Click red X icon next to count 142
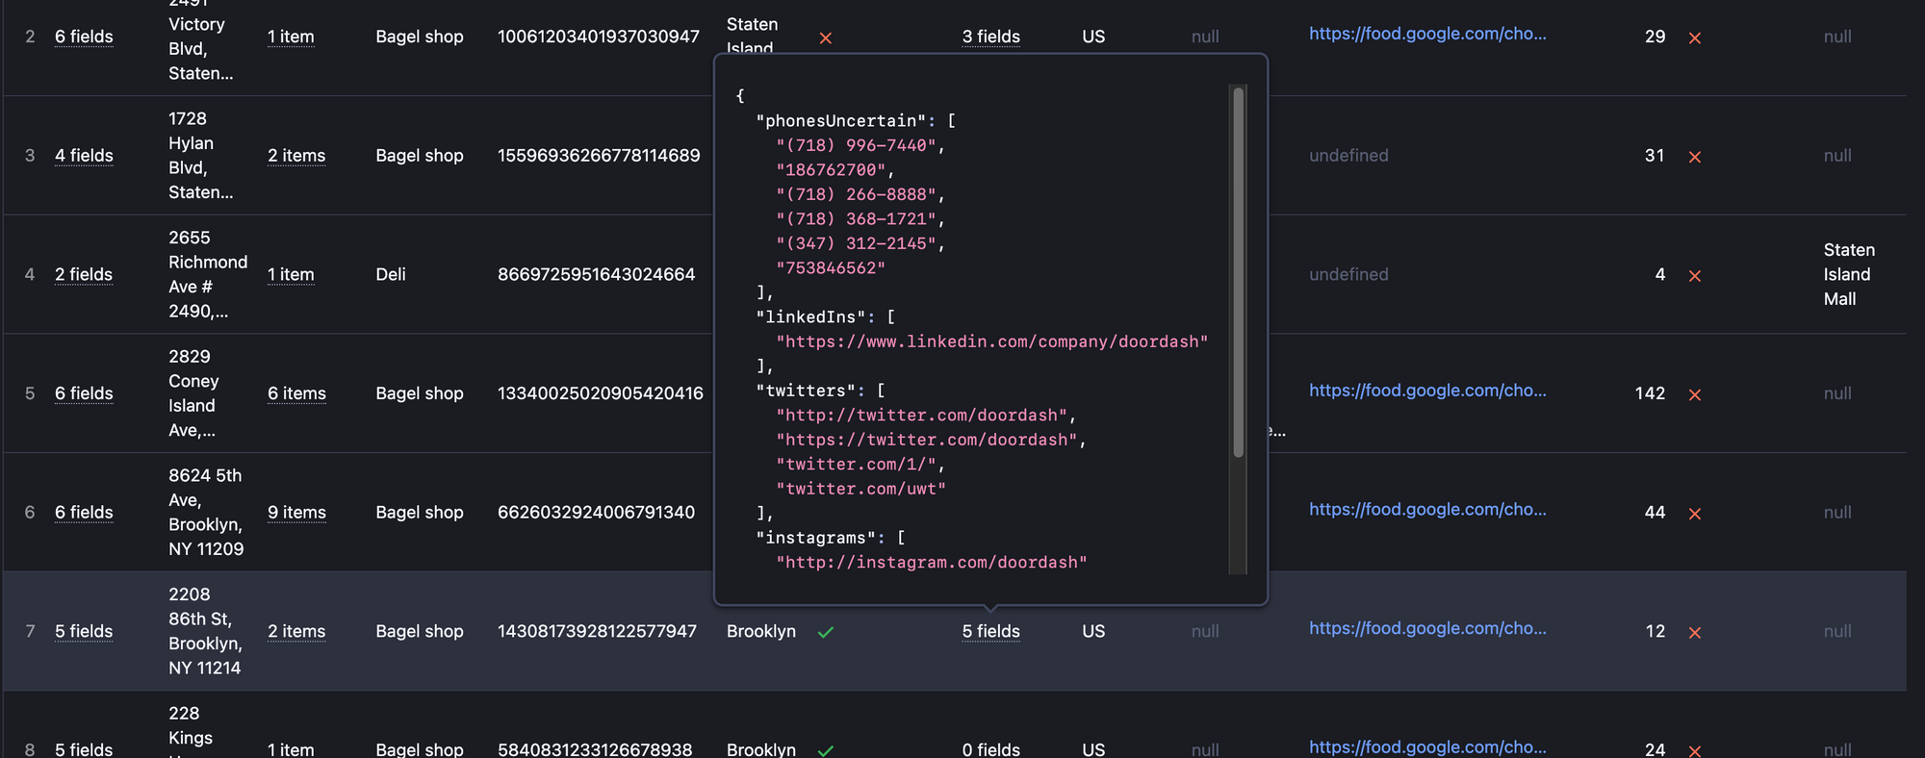The height and width of the screenshot is (758, 1925). (1695, 395)
